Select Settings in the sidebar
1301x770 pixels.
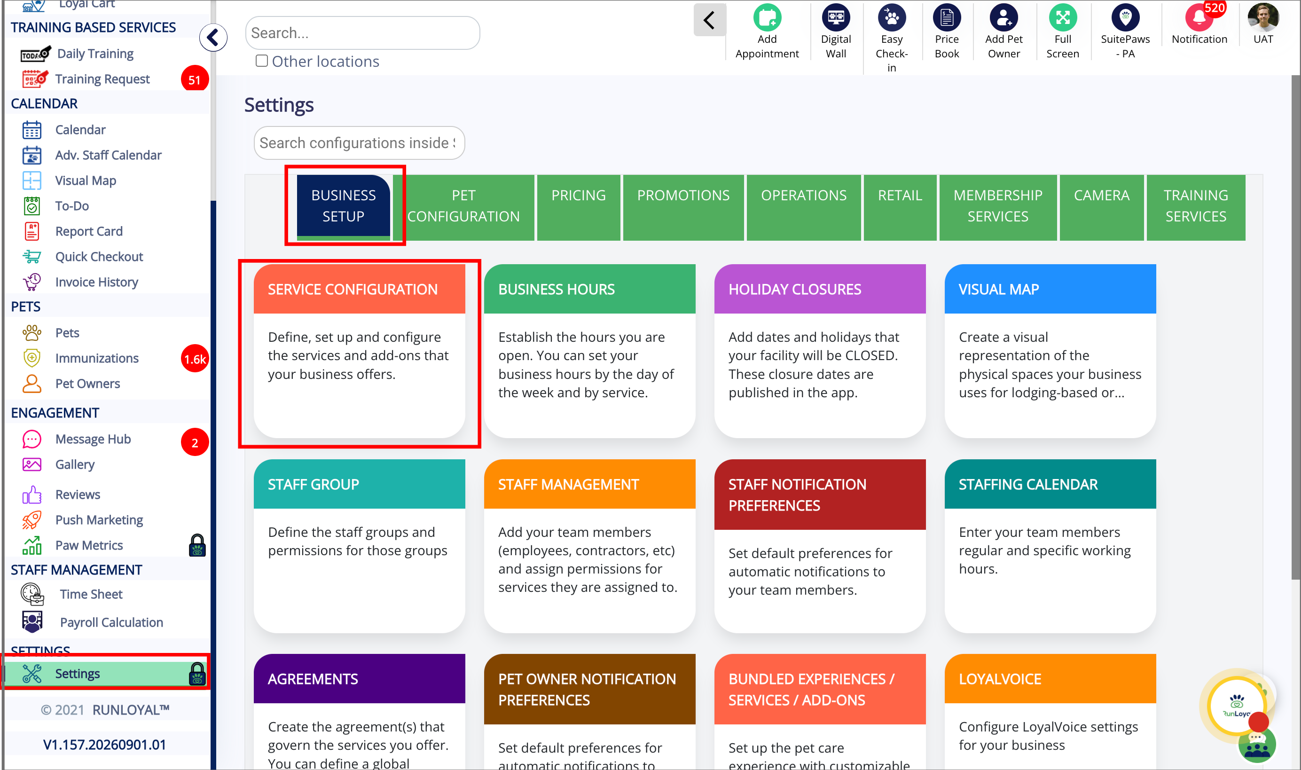pyautogui.click(x=106, y=674)
